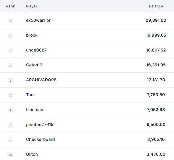Click the rank 2 badge

coord(11,35)
